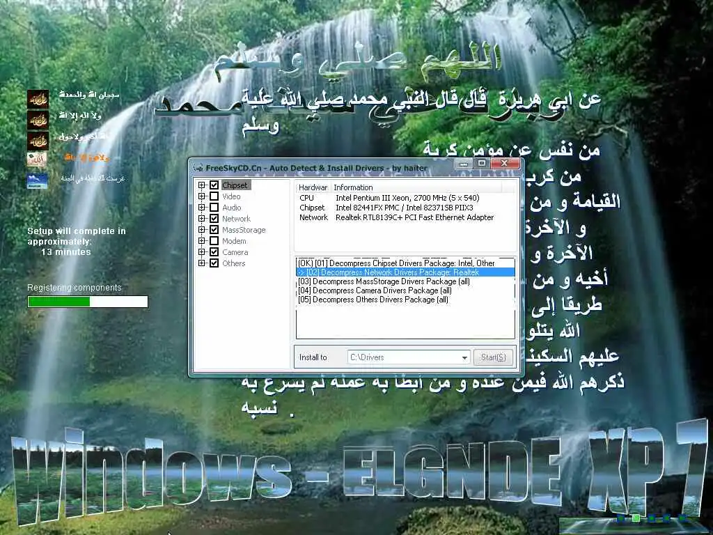Image resolution: width=713 pixels, height=535 pixels.
Task: Select the Chipset tree label
Action: point(235,185)
